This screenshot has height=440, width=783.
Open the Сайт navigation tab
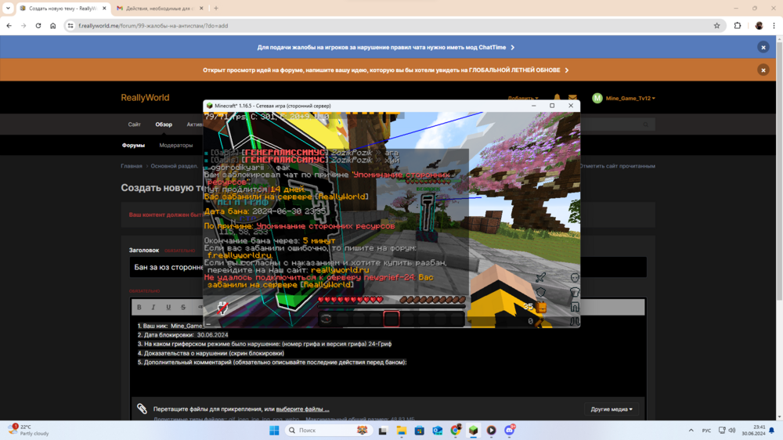click(135, 124)
